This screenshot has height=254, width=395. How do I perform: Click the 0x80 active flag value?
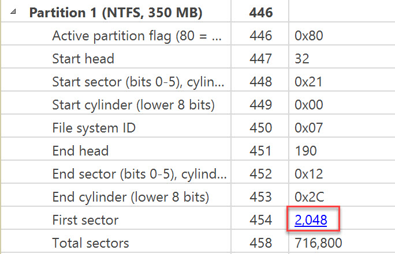(308, 36)
